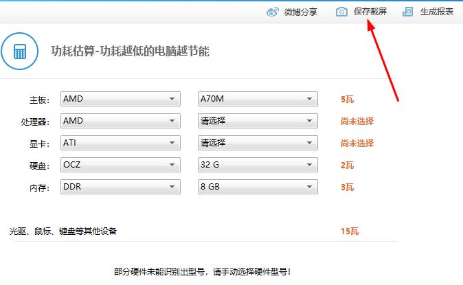Click the 主板: label

[39, 100]
